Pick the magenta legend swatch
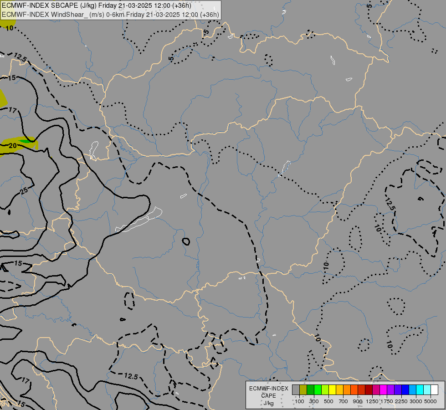446x410 pixels. click(x=384, y=390)
